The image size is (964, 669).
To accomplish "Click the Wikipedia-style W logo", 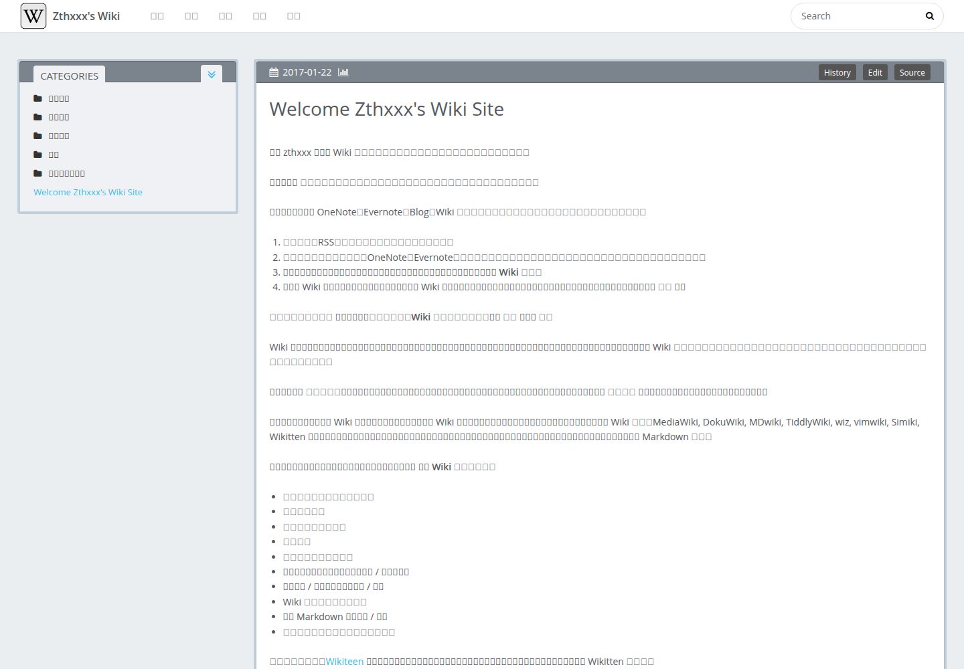I will 33,16.
